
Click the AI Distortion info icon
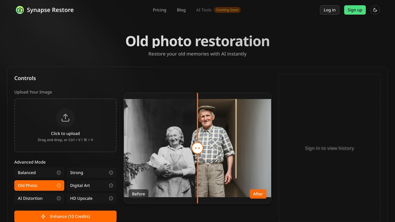pyautogui.click(x=59, y=198)
